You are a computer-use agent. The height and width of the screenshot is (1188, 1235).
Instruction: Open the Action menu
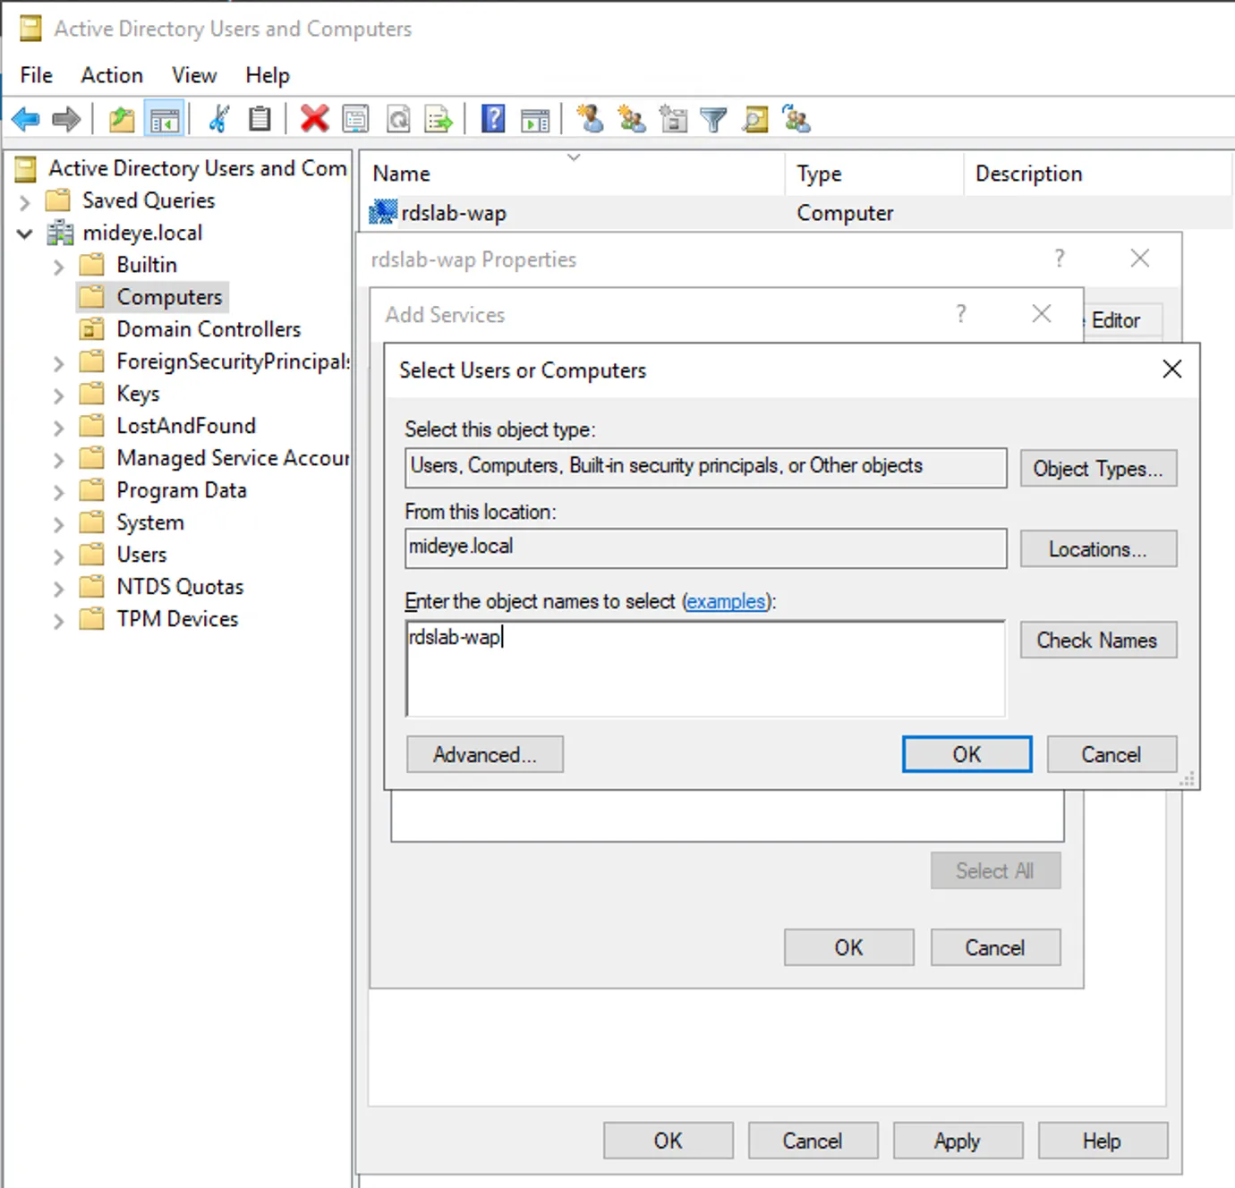(x=111, y=75)
